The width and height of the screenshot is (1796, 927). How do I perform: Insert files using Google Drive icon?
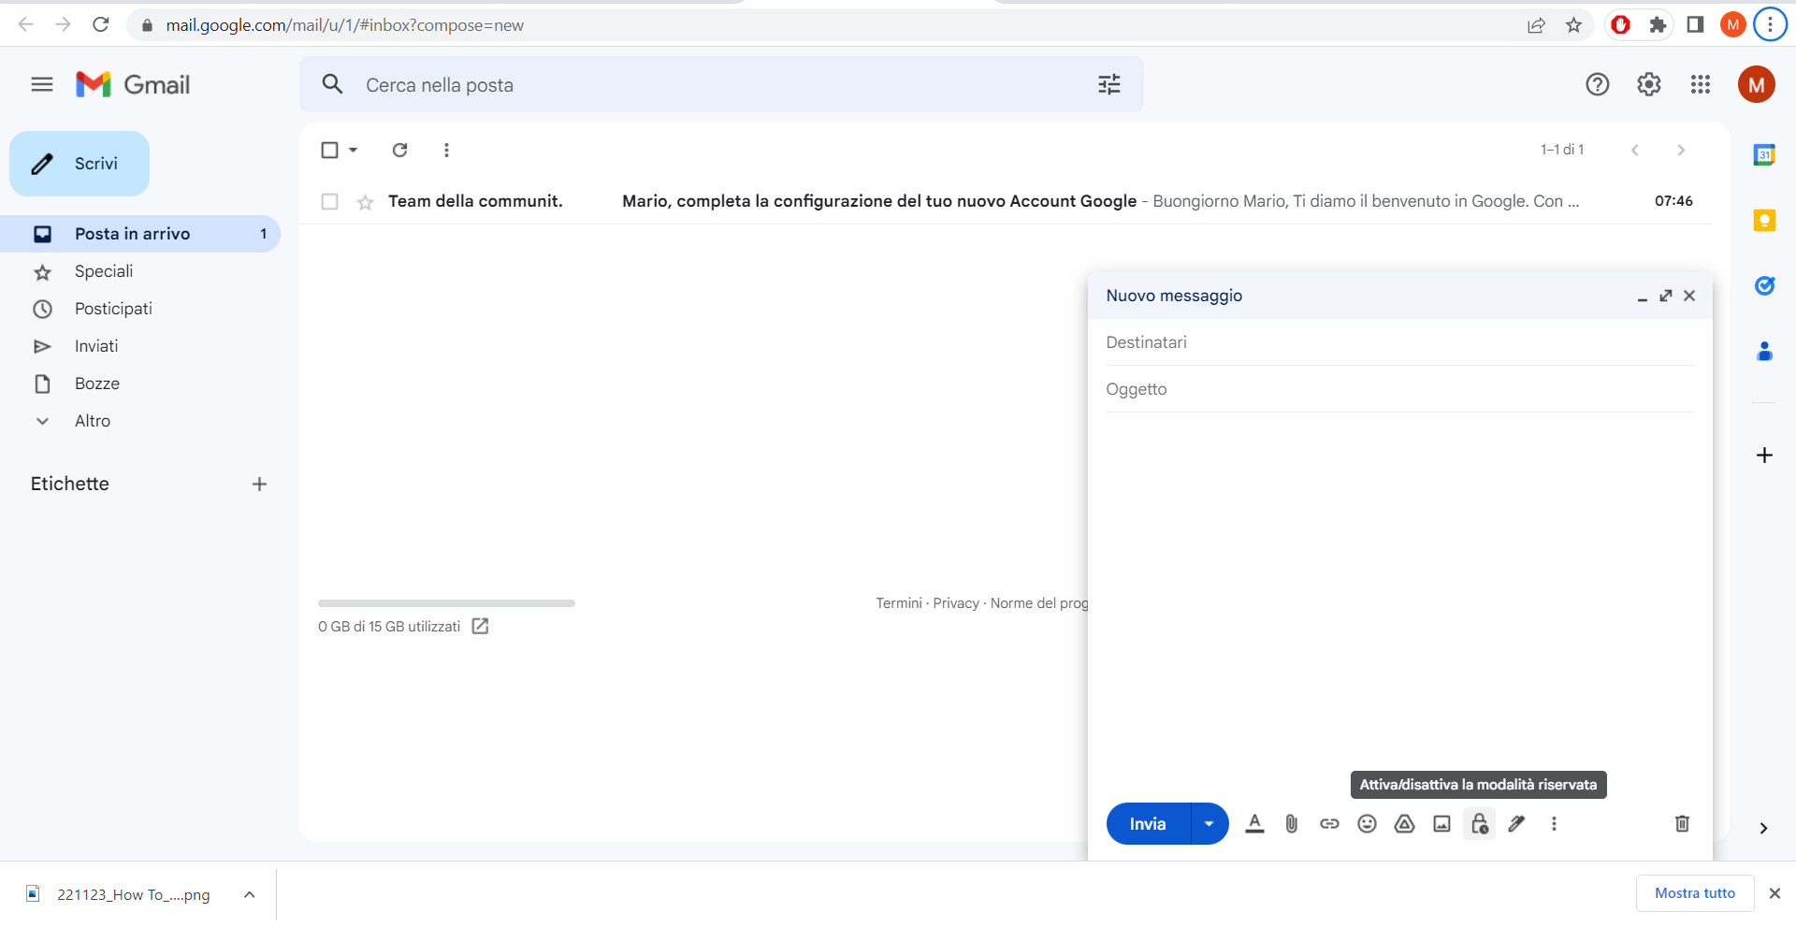1404,824
